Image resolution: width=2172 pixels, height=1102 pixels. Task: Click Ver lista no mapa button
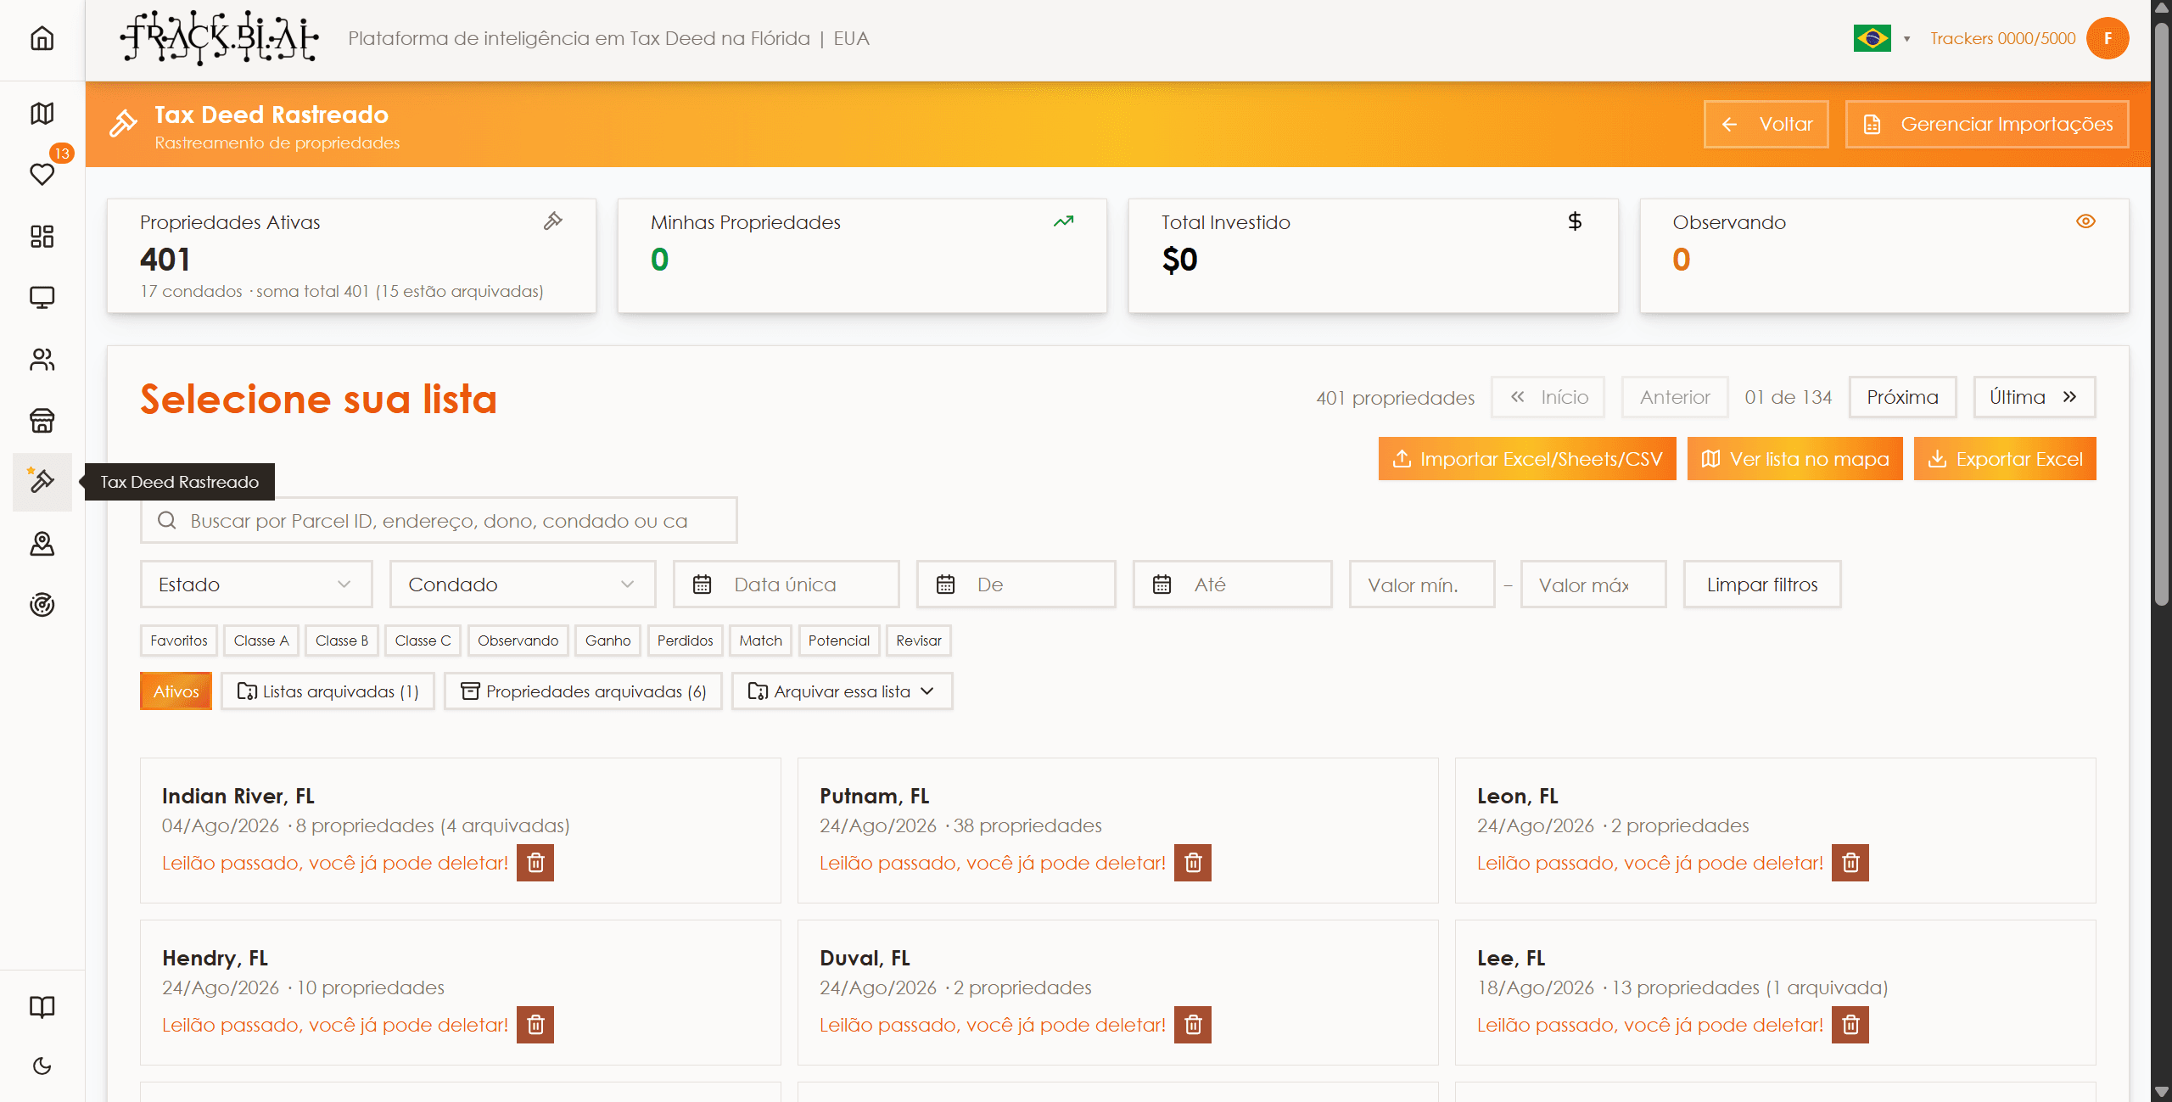tap(1794, 459)
